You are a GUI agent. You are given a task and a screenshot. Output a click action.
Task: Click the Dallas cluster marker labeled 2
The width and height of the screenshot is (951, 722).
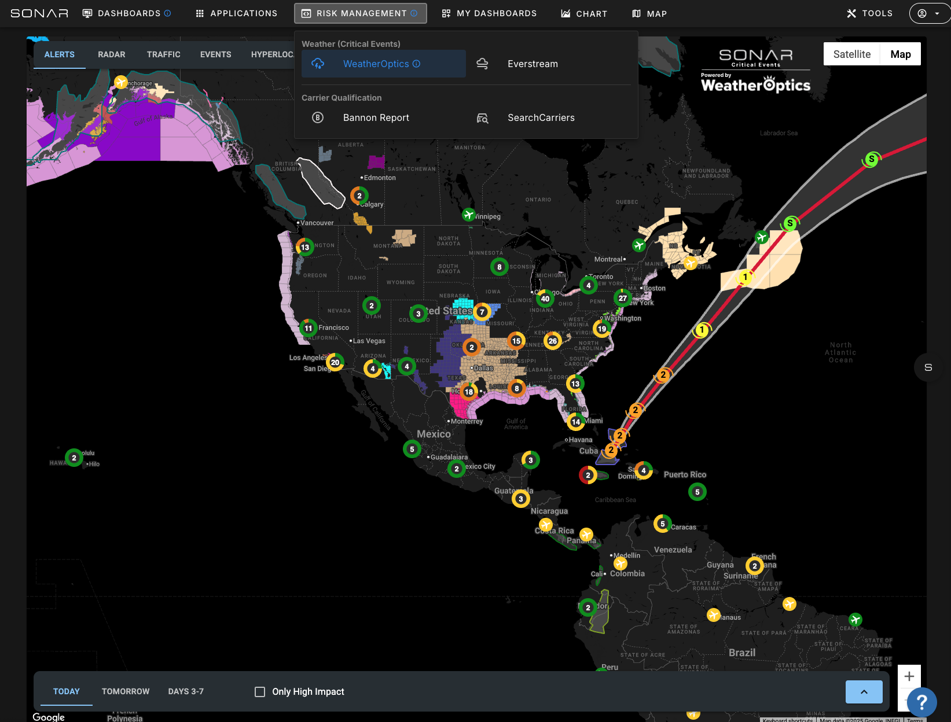click(472, 347)
